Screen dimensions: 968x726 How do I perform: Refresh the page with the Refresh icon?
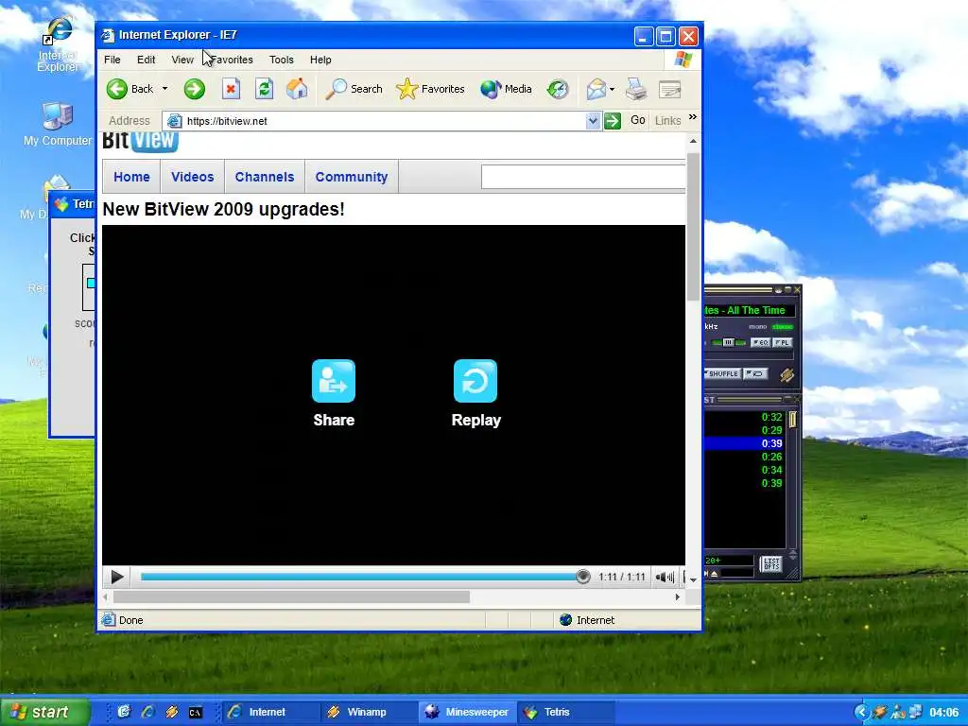pyautogui.click(x=265, y=89)
